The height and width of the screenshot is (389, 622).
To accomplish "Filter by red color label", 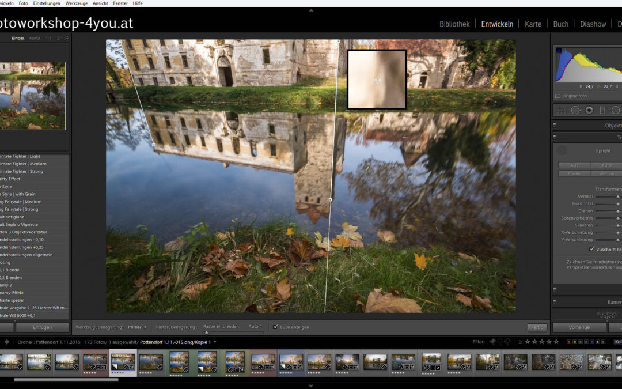I will tap(569, 342).
